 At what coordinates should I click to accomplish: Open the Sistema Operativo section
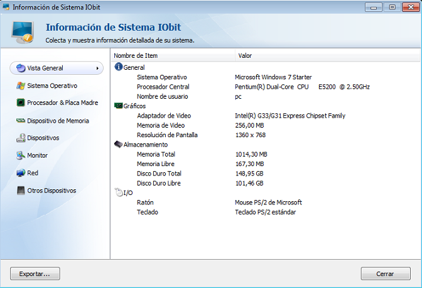coord(52,86)
